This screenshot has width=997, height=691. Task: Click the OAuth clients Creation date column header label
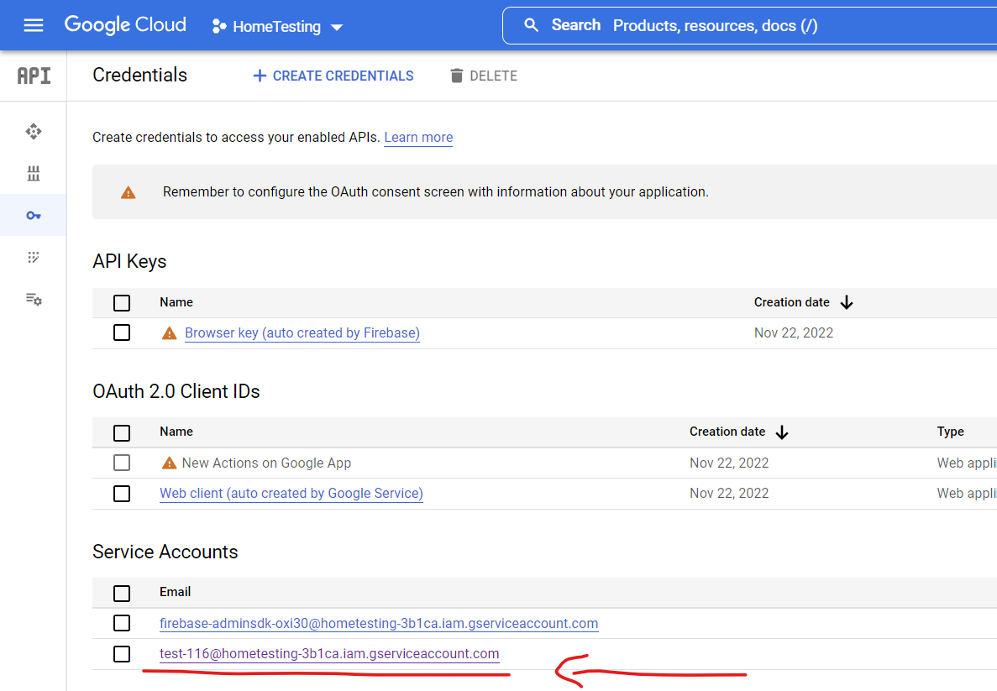727,432
